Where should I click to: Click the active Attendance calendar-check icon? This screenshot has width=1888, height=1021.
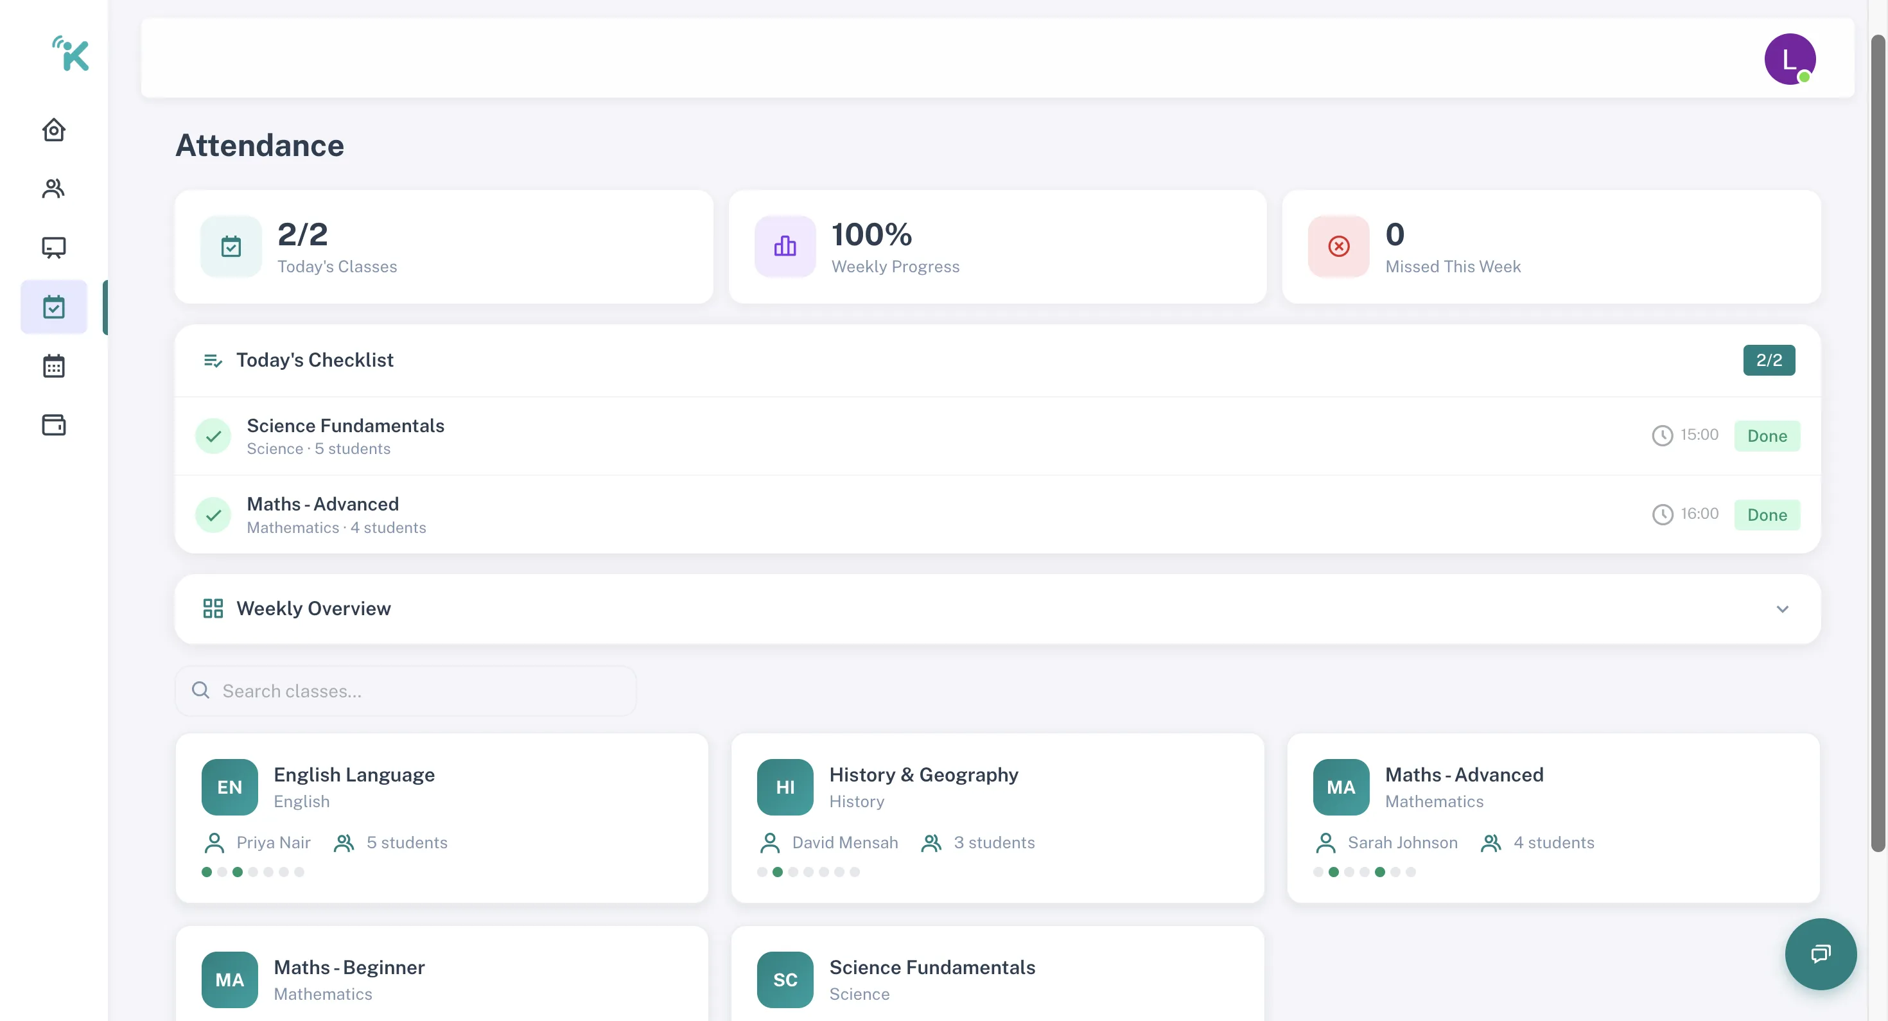tap(53, 306)
